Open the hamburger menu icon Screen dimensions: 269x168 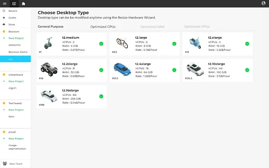pos(5,4)
